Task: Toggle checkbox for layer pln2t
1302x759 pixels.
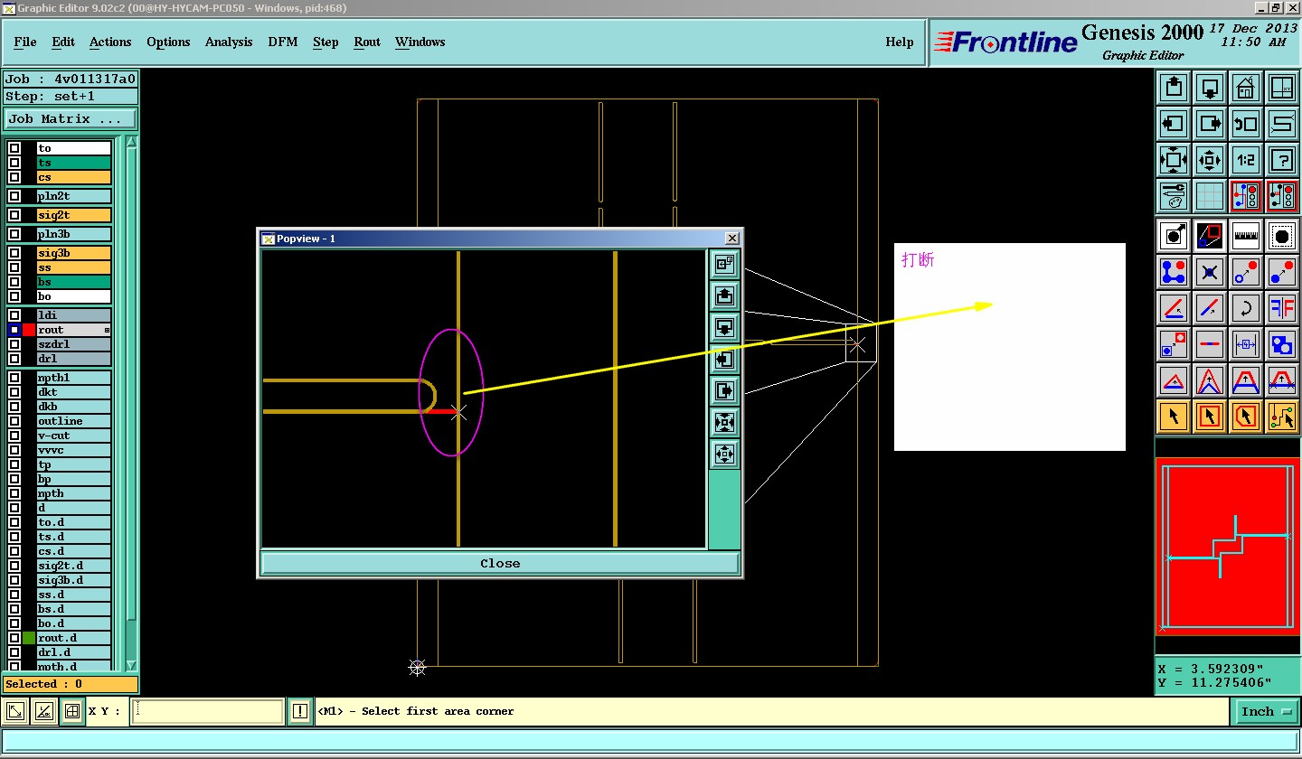Action: 14,196
